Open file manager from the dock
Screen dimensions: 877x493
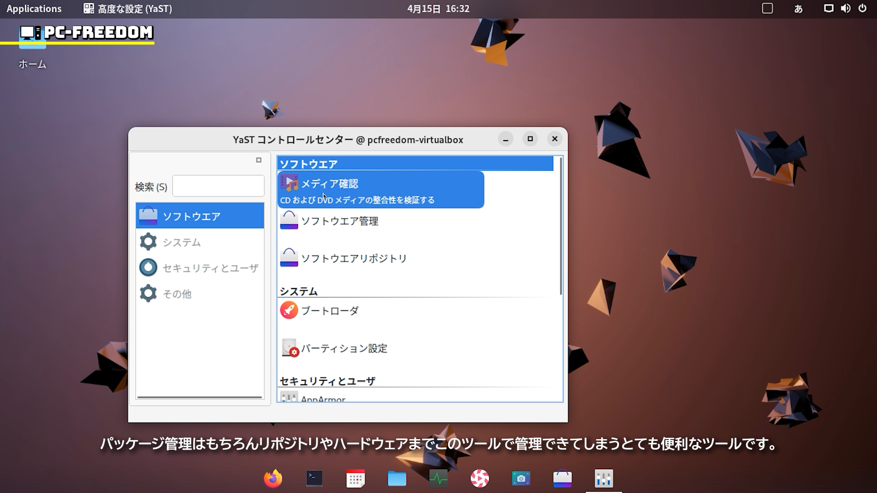click(396, 478)
